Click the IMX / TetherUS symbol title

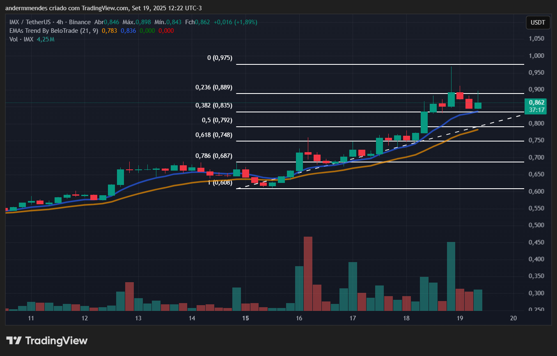tap(30, 22)
